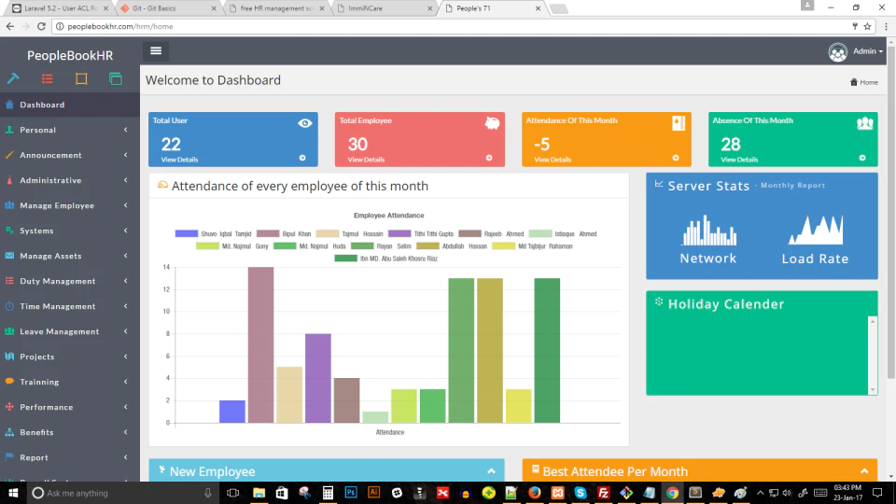Click the eye icon on Total User card
The image size is (896, 504).
pos(304,123)
